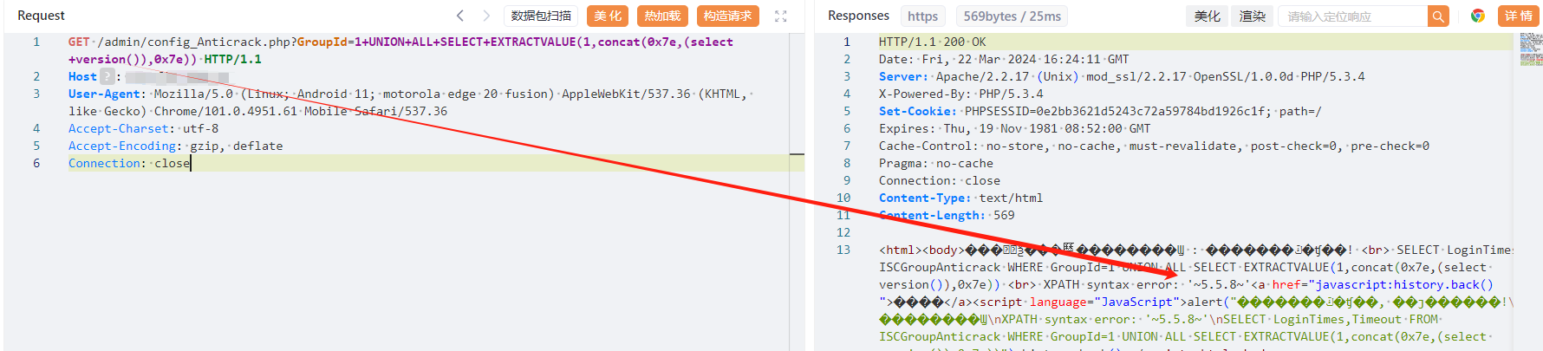Click the 'Connection: close' request line
The width and height of the screenshot is (1543, 351).
click(x=129, y=163)
